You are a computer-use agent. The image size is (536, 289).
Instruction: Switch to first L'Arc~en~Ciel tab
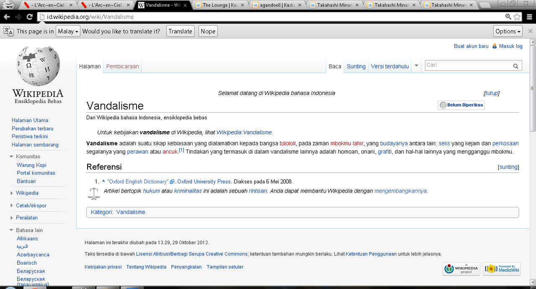coord(49,5)
